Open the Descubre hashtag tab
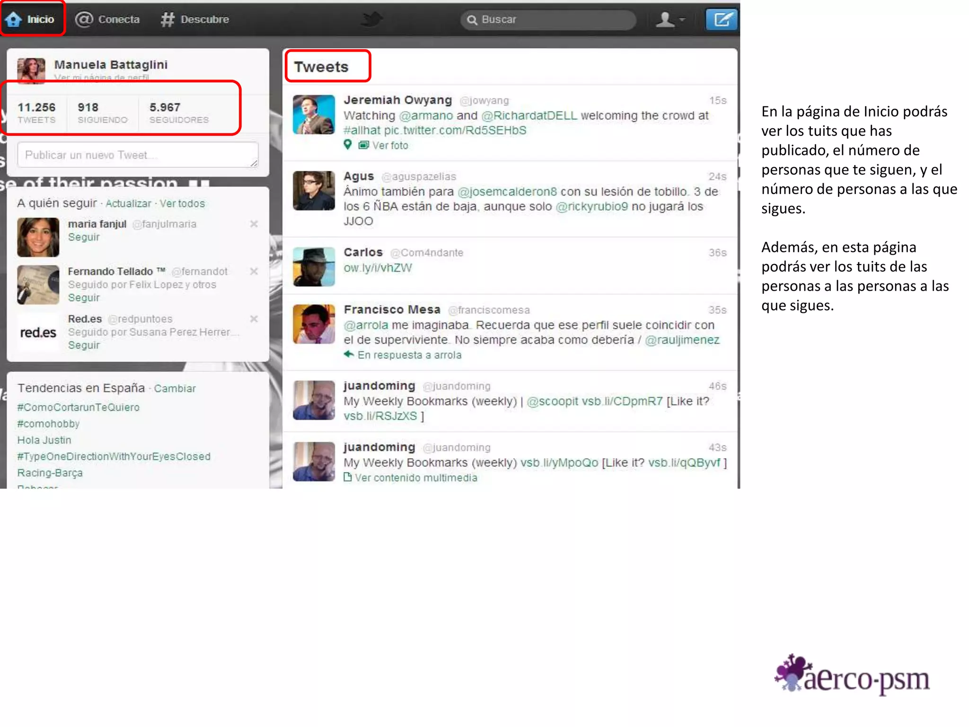This screenshot has width=969, height=727. pos(195,19)
